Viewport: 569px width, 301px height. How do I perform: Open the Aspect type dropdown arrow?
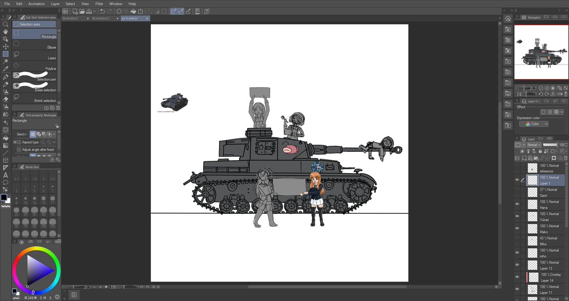pyautogui.click(x=54, y=142)
